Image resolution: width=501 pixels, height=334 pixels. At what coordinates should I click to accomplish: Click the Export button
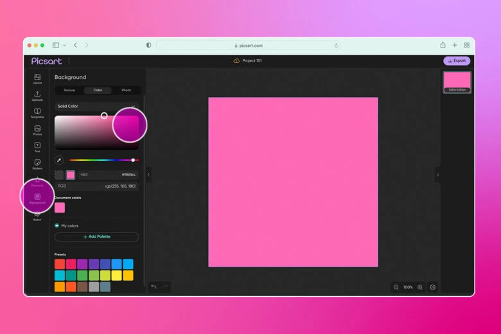tap(457, 60)
